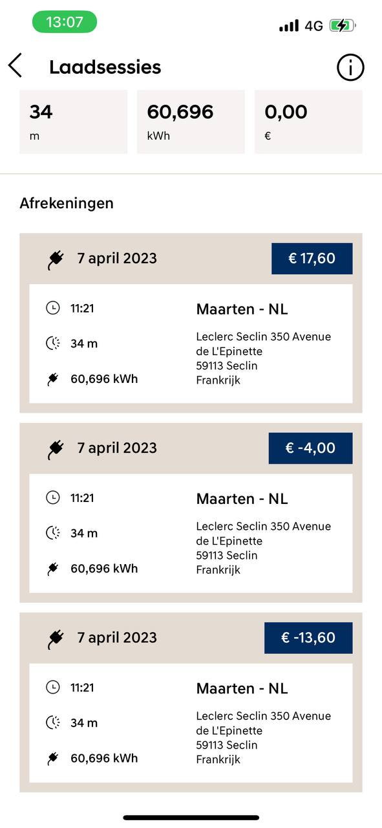Tap duration timer icon in first card
Viewport: 382px width, 828px height.
[52, 343]
